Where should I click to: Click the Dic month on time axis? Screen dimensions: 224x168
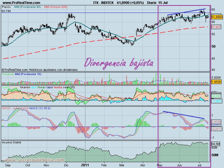(66, 165)
